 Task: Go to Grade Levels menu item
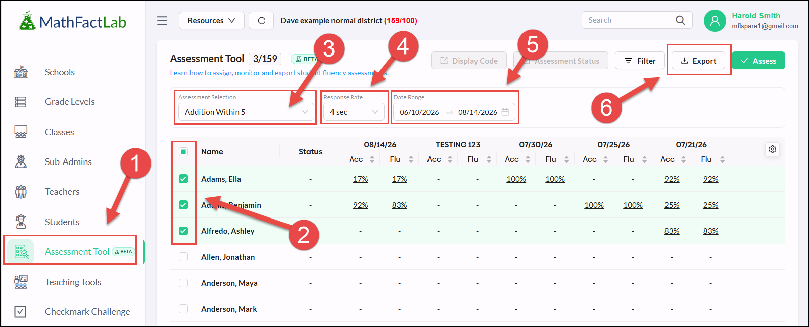pos(70,102)
